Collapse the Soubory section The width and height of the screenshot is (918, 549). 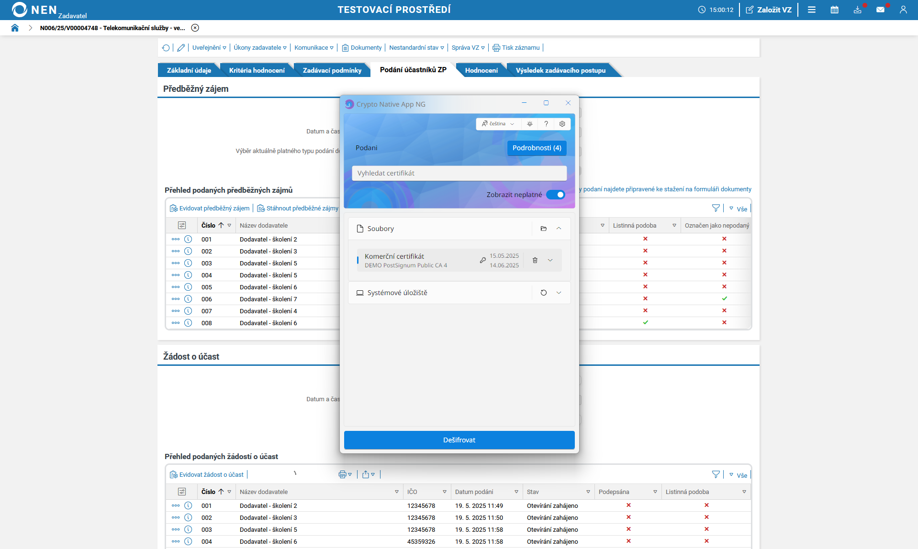(559, 229)
